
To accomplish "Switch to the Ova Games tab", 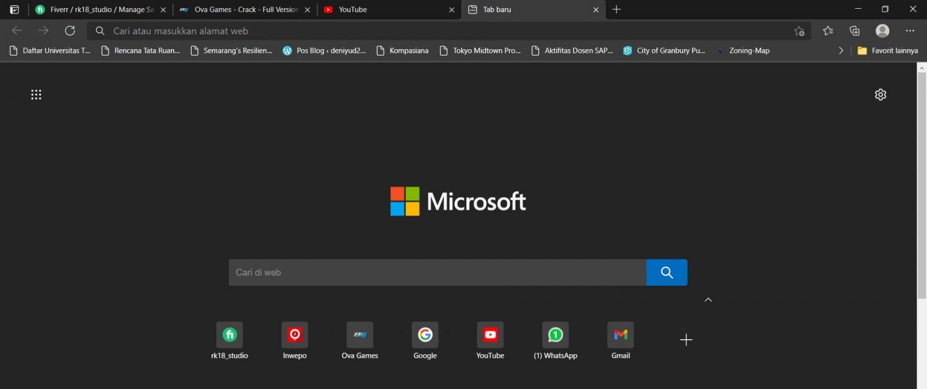I will click(x=245, y=10).
